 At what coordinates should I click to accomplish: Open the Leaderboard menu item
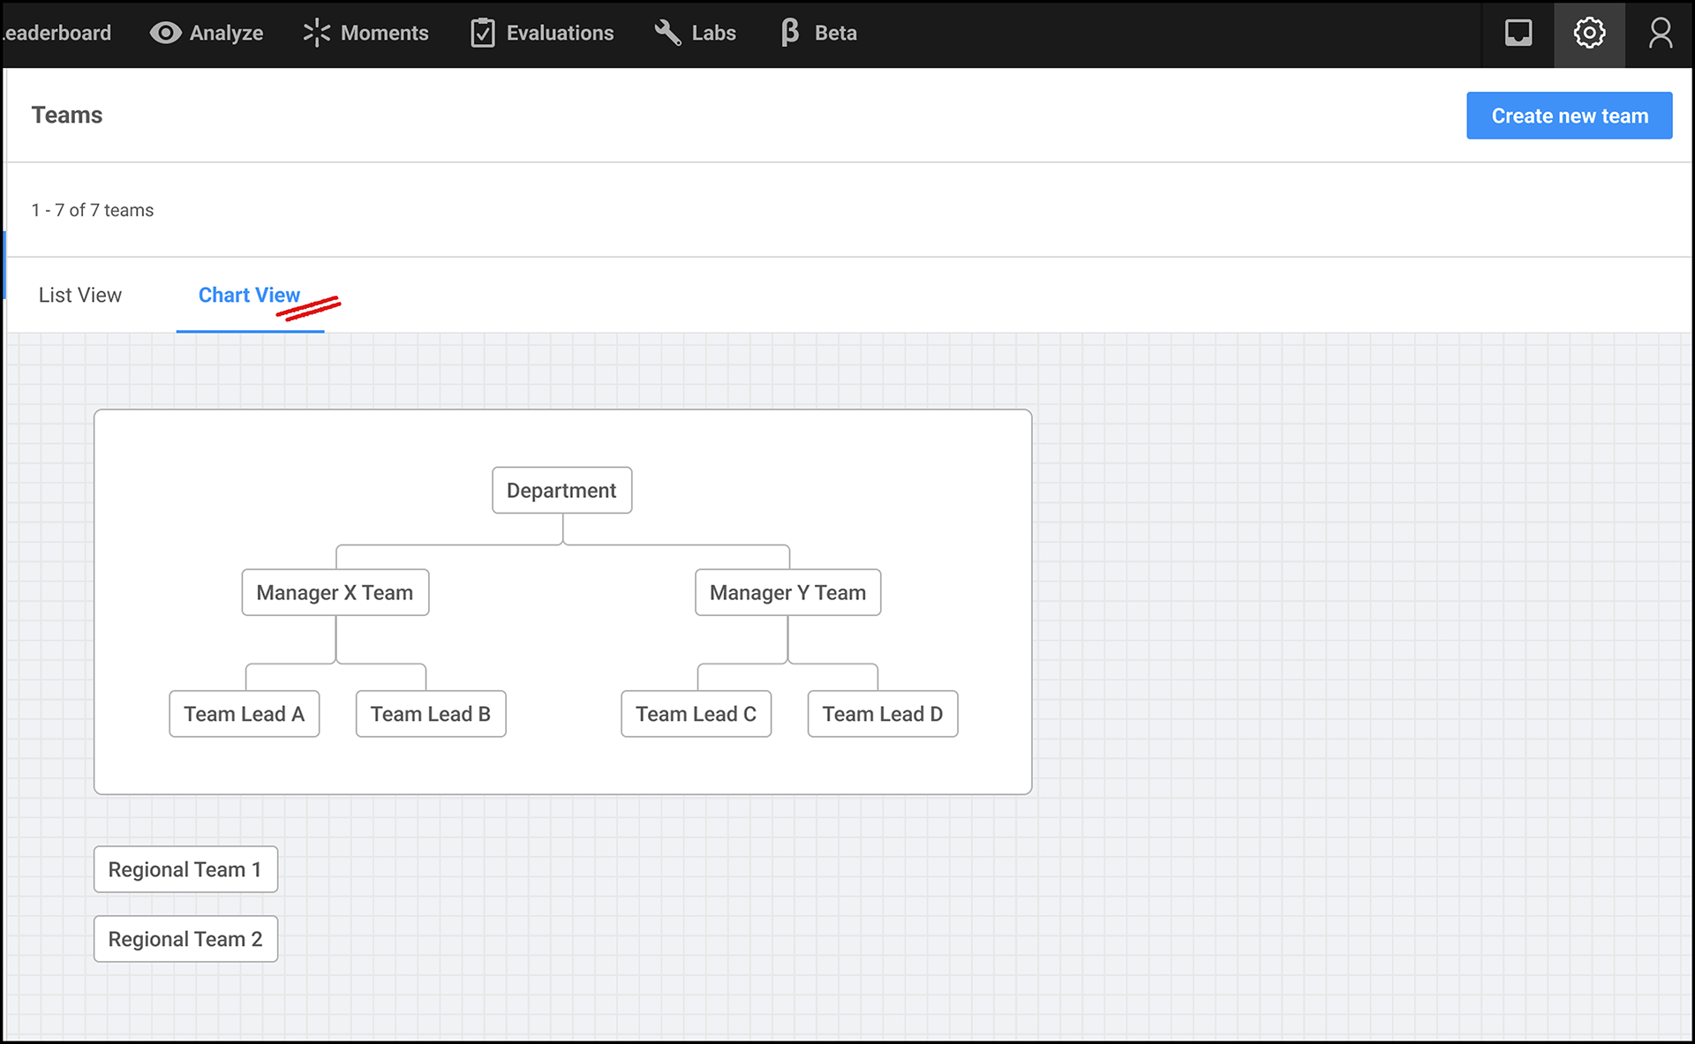[56, 33]
